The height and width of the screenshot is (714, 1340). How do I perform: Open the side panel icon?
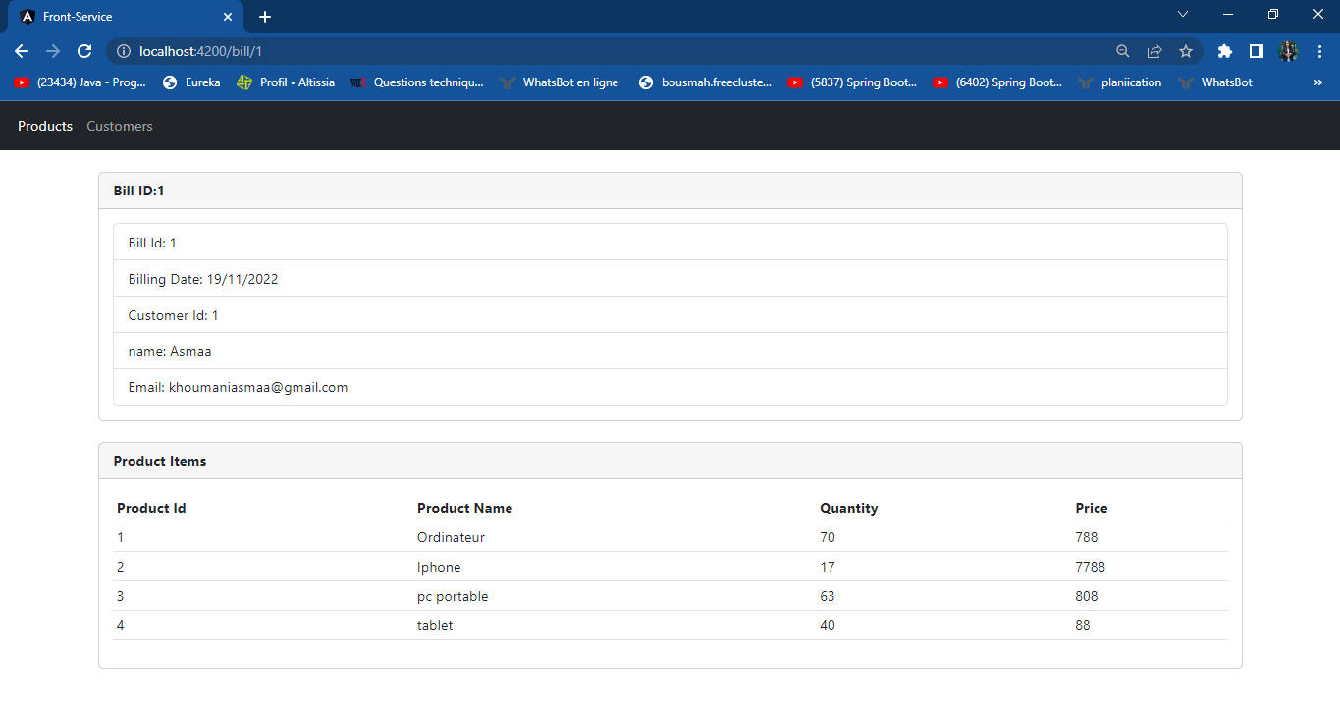[x=1256, y=50]
